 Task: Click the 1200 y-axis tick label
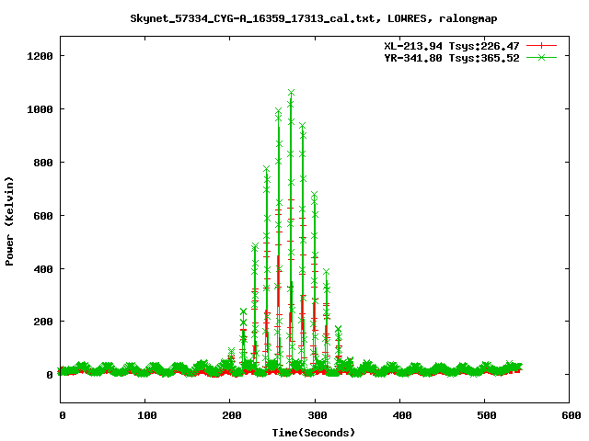pos(40,56)
